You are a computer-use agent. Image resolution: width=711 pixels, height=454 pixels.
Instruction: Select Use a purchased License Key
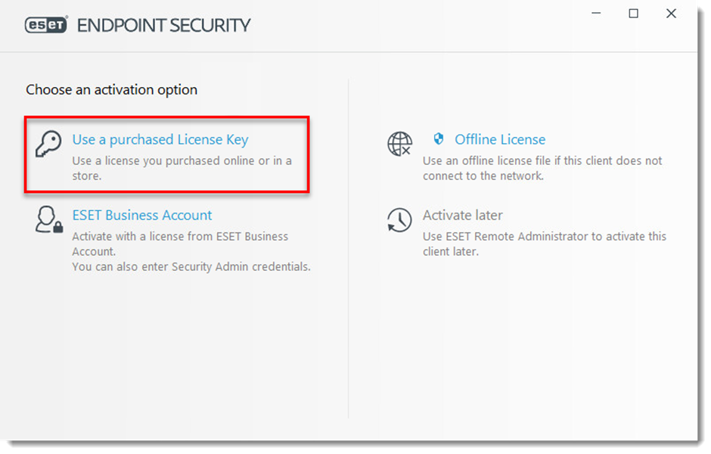160,139
